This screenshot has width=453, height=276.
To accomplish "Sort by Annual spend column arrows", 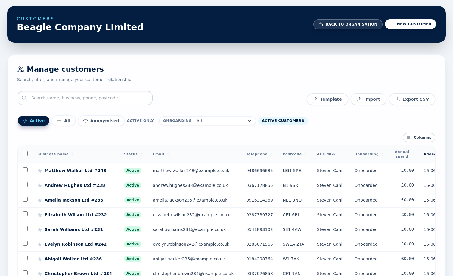I will tap(413, 154).
